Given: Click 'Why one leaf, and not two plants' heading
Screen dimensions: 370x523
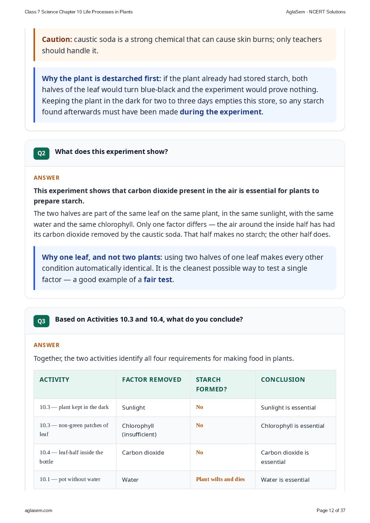Looking at the screenshot, I should [x=102, y=257].
